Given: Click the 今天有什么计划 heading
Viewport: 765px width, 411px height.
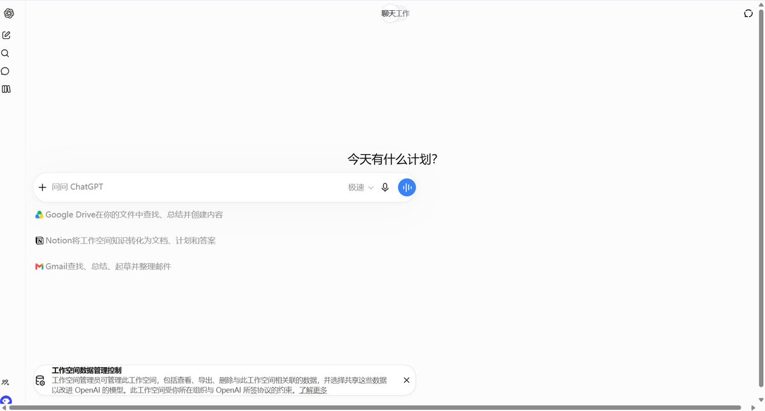Looking at the screenshot, I should pyautogui.click(x=392, y=159).
